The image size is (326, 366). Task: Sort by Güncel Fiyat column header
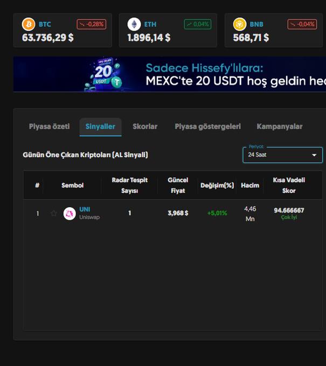(178, 185)
